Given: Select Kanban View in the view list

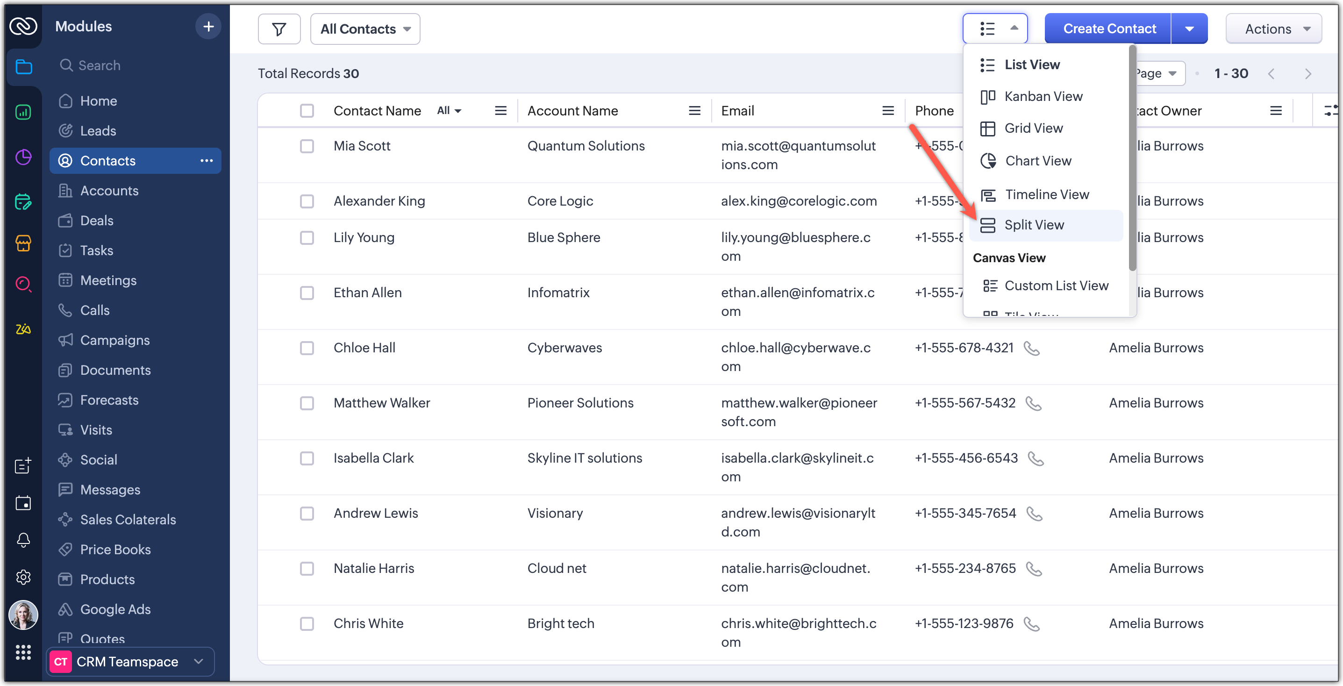Looking at the screenshot, I should (1043, 96).
